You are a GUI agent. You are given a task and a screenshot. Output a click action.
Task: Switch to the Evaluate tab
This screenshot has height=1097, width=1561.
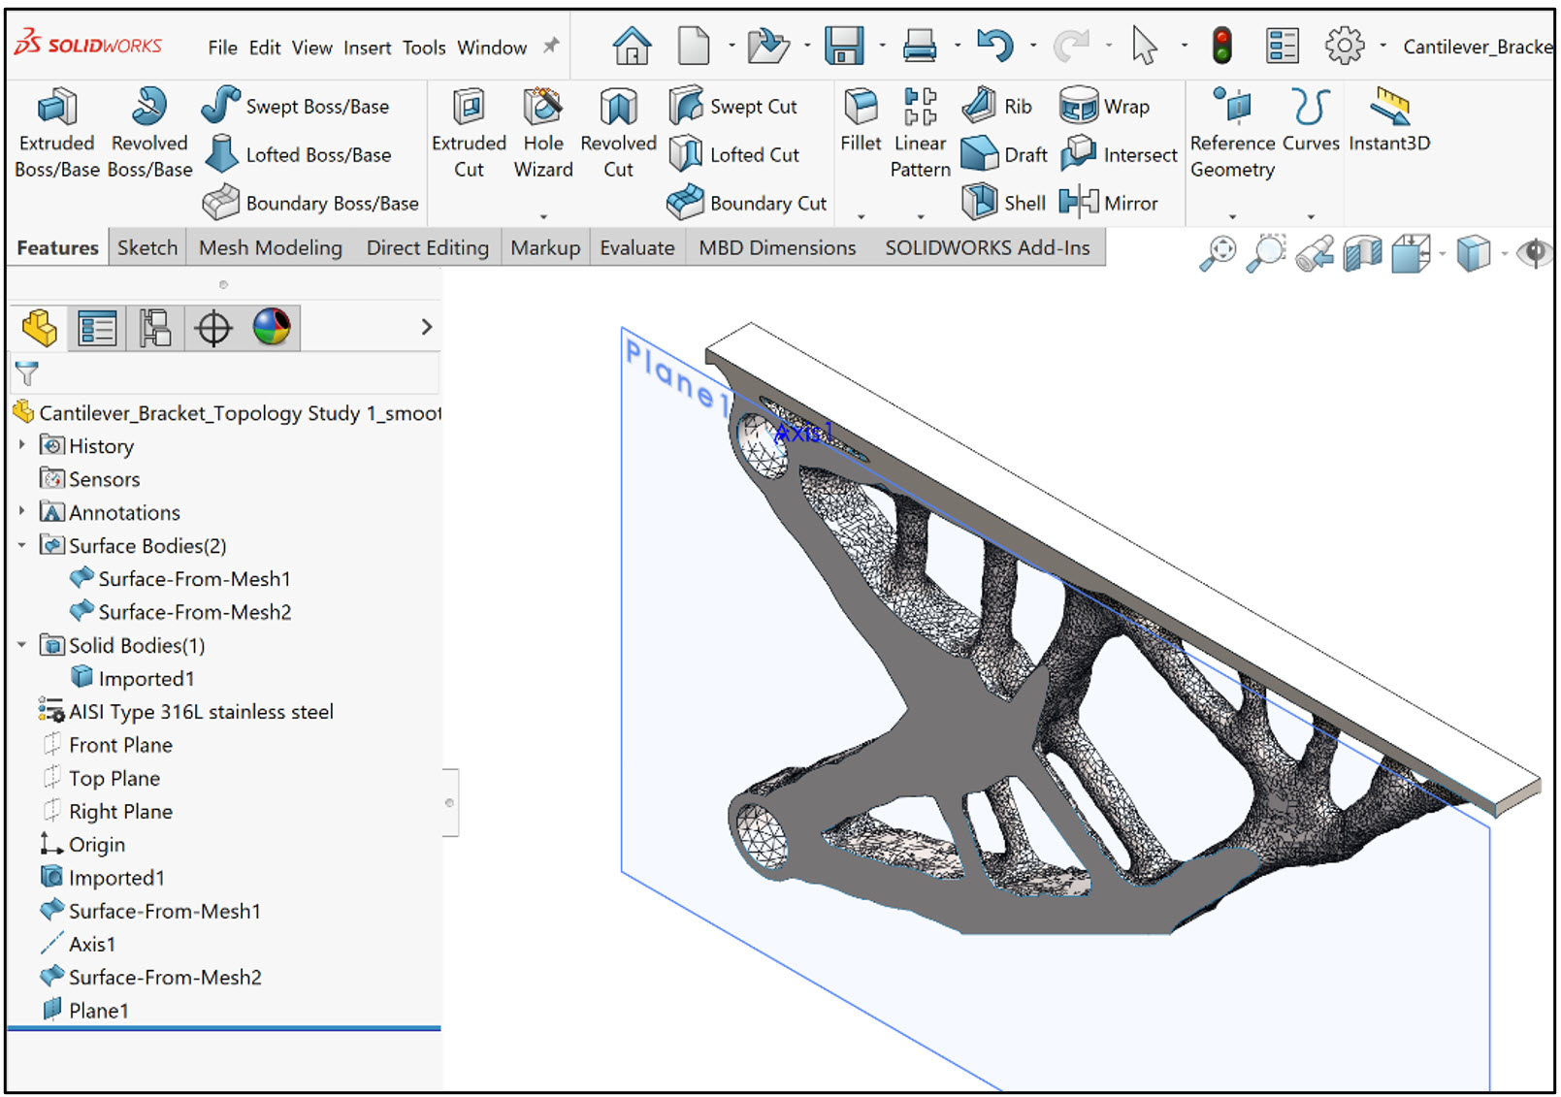click(636, 247)
